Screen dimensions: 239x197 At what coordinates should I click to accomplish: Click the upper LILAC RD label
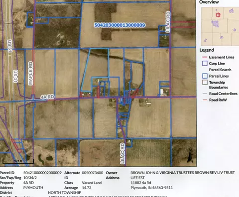[x=168, y=21]
